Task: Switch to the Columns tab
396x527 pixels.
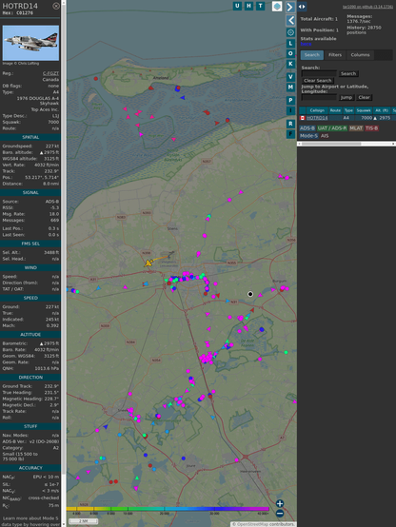Action: [x=360, y=55]
